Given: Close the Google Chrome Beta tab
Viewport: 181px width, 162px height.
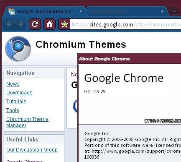Looking at the screenshot, I should (x=81, y=11).
